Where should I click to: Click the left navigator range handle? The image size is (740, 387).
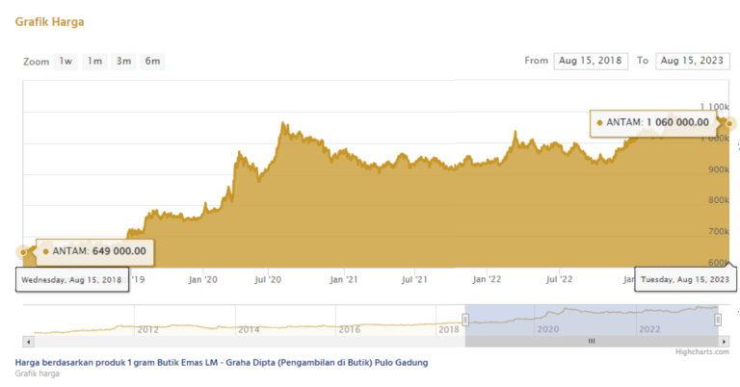click(465, 319)
